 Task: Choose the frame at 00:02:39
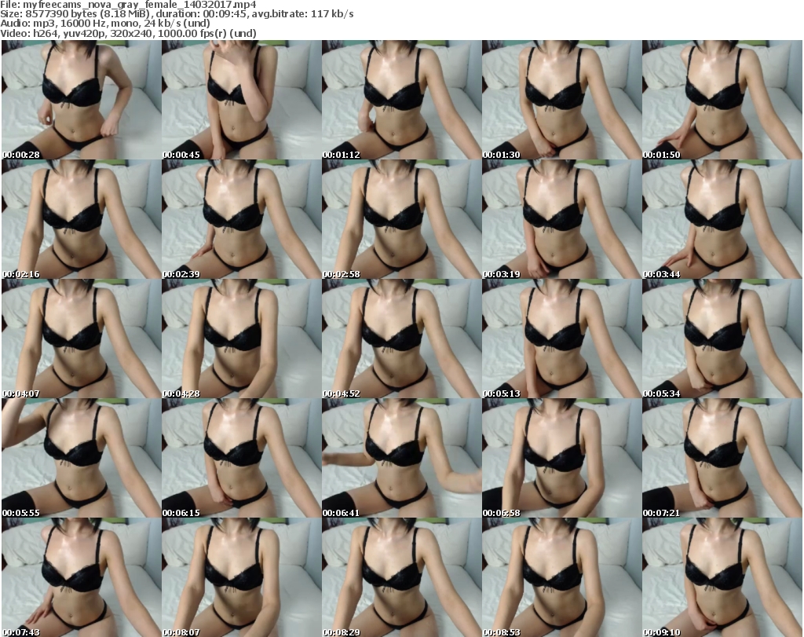pyautogui.click(x=242, y=219)
